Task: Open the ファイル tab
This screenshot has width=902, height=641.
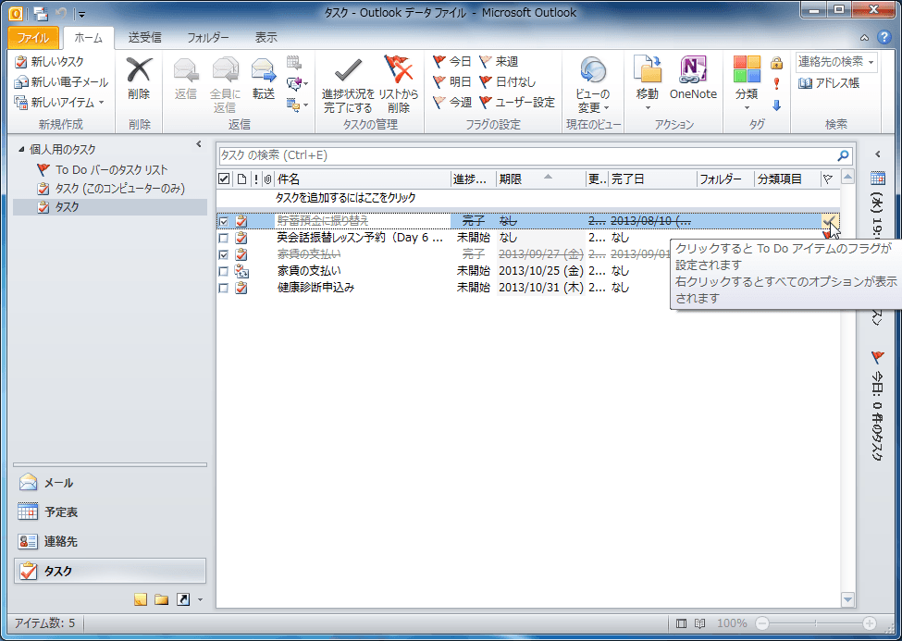Action: click(x=32, y=38)
